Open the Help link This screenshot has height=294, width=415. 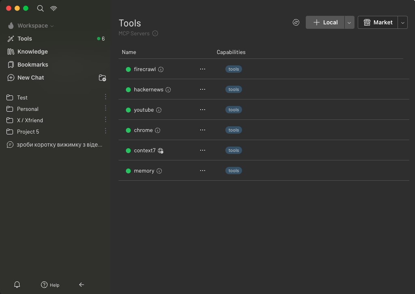coord(50,285)
